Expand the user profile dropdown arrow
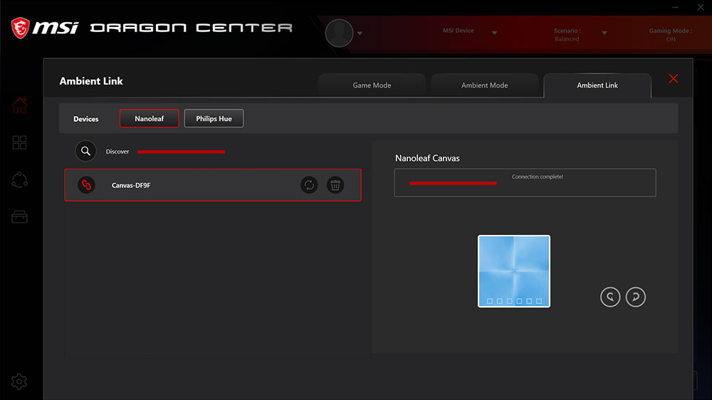This screenshot has height=400, width=712. pyautogui.click(x=360, y=33)
